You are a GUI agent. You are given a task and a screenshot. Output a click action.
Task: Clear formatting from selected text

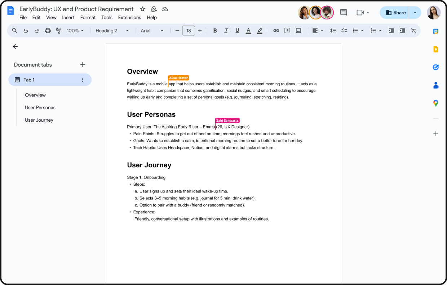(x=413, y=31)
